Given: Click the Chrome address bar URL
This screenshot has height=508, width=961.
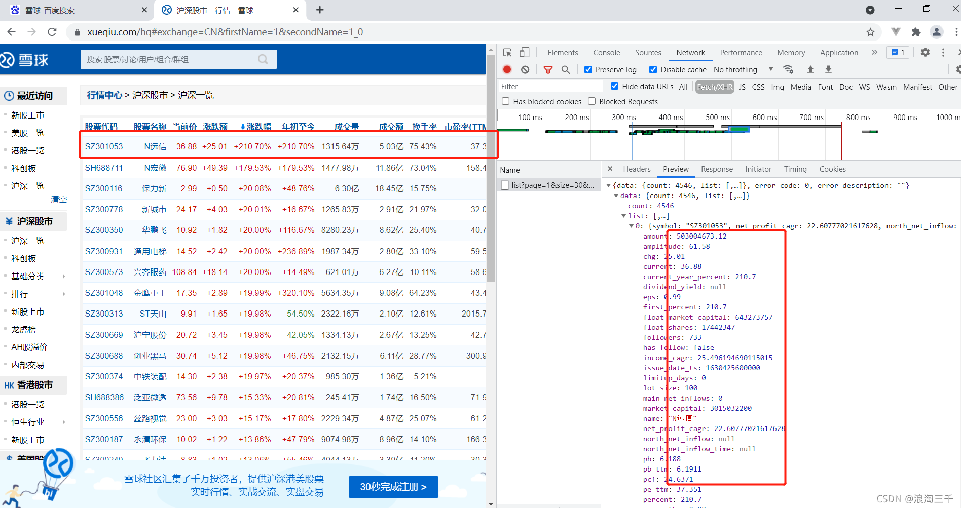Looking at the screenshot, I should pyautogui.click(x=225, y=32).
